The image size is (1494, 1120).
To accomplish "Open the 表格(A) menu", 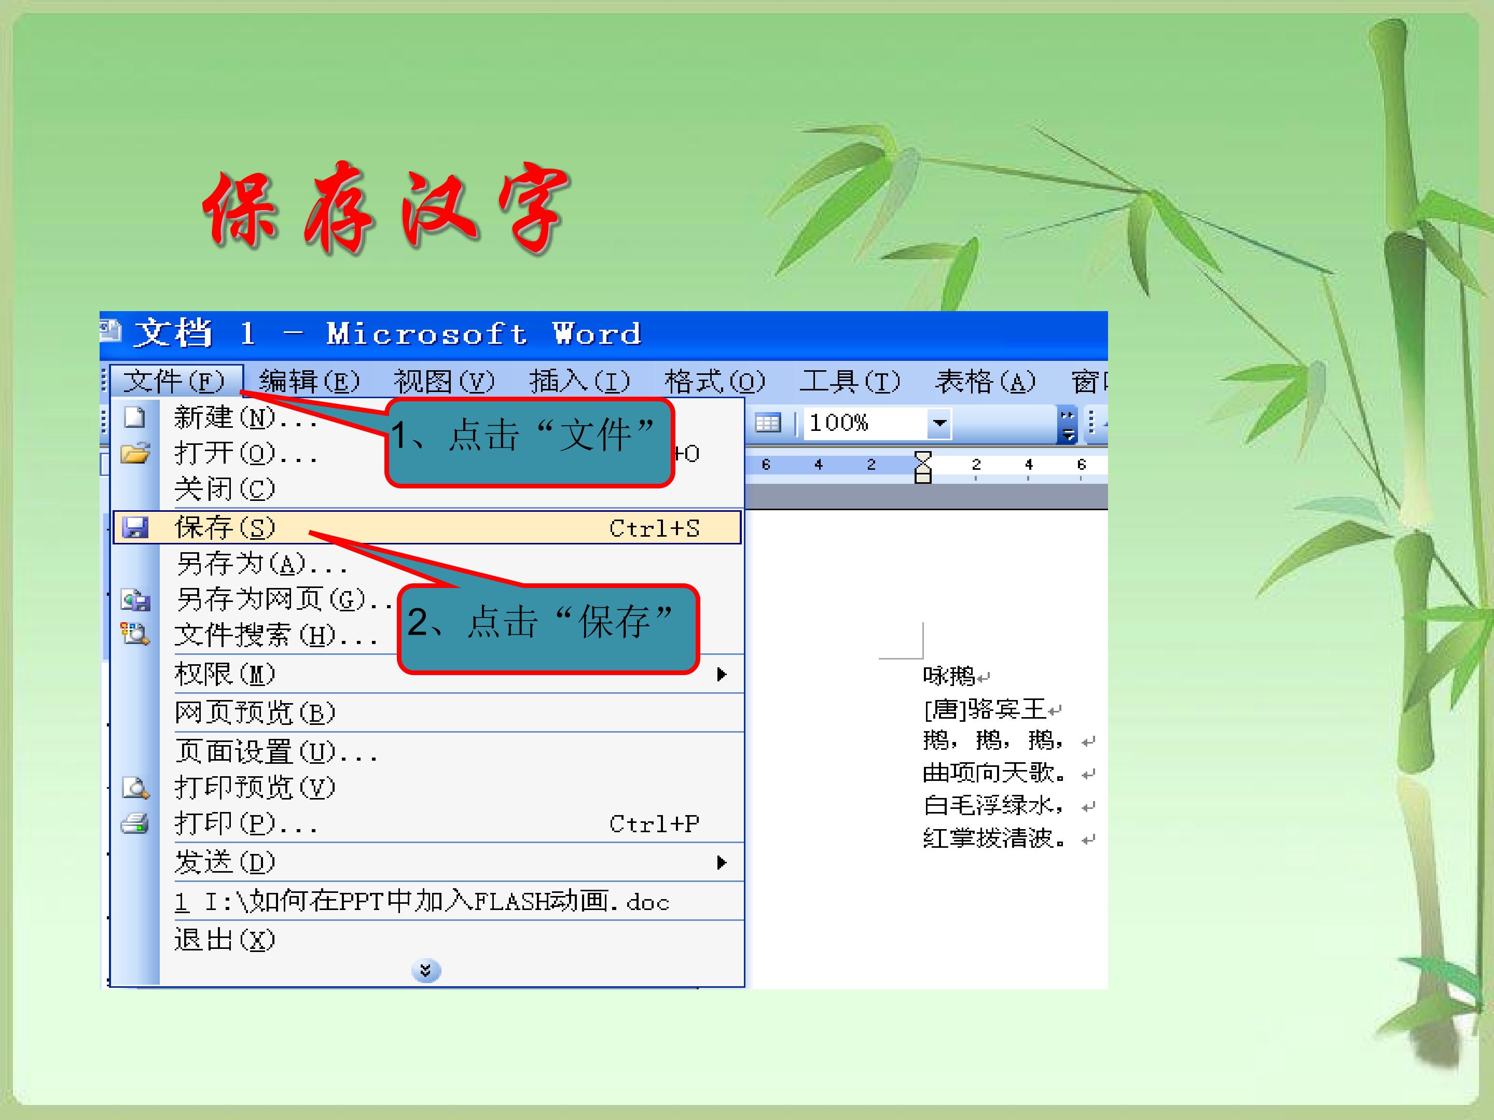I will [985, 382].
